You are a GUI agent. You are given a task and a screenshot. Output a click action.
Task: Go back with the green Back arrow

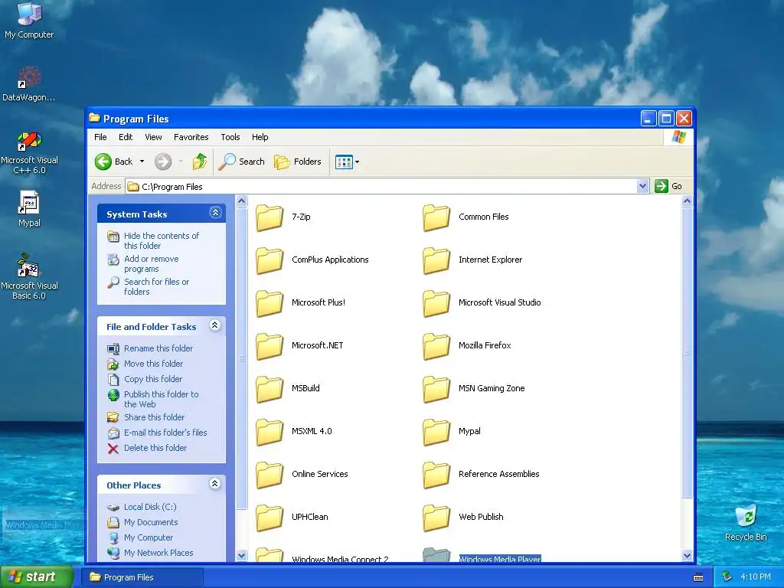coord(114,162)
